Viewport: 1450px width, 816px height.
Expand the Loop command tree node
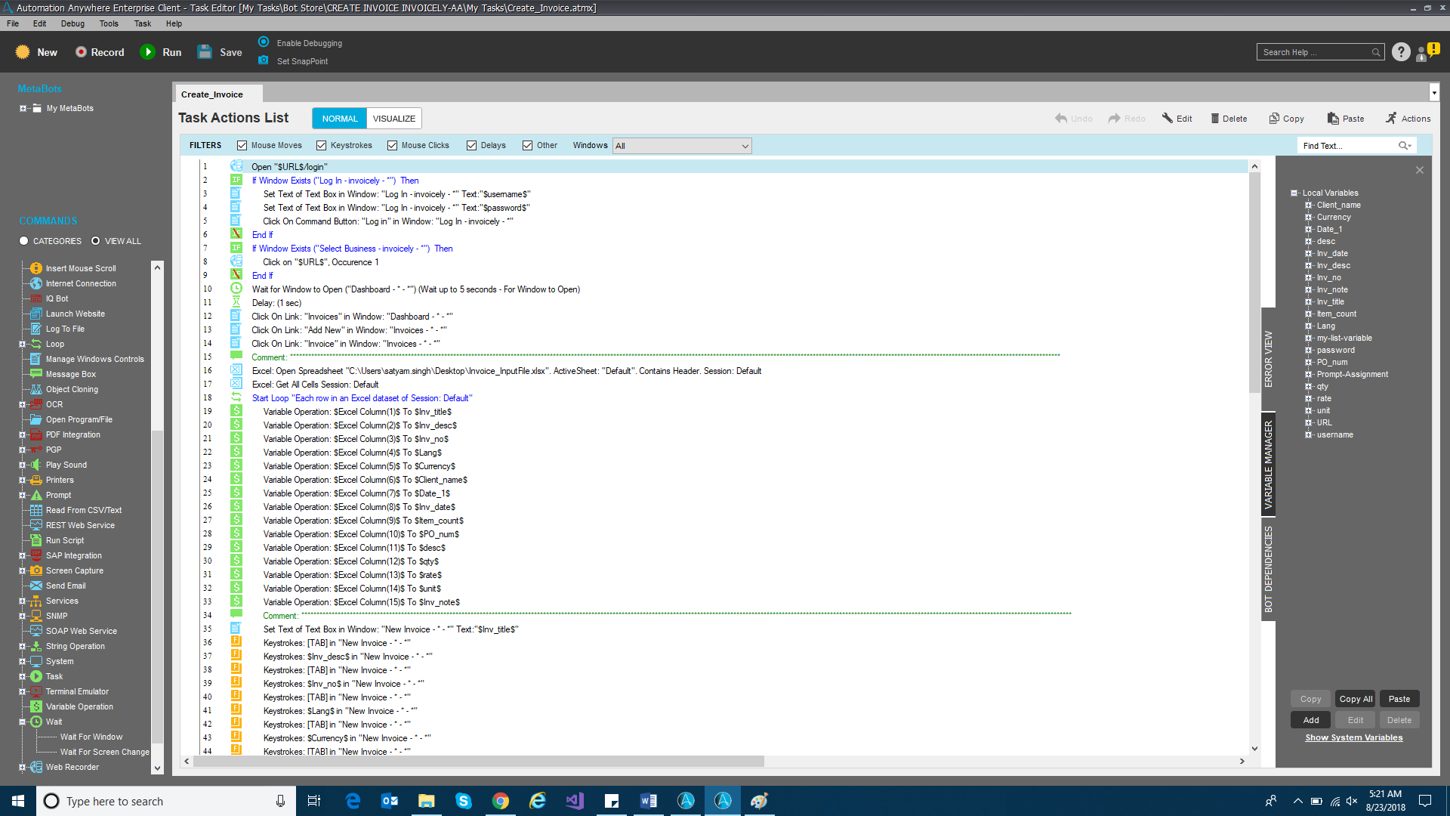(22, 344)
